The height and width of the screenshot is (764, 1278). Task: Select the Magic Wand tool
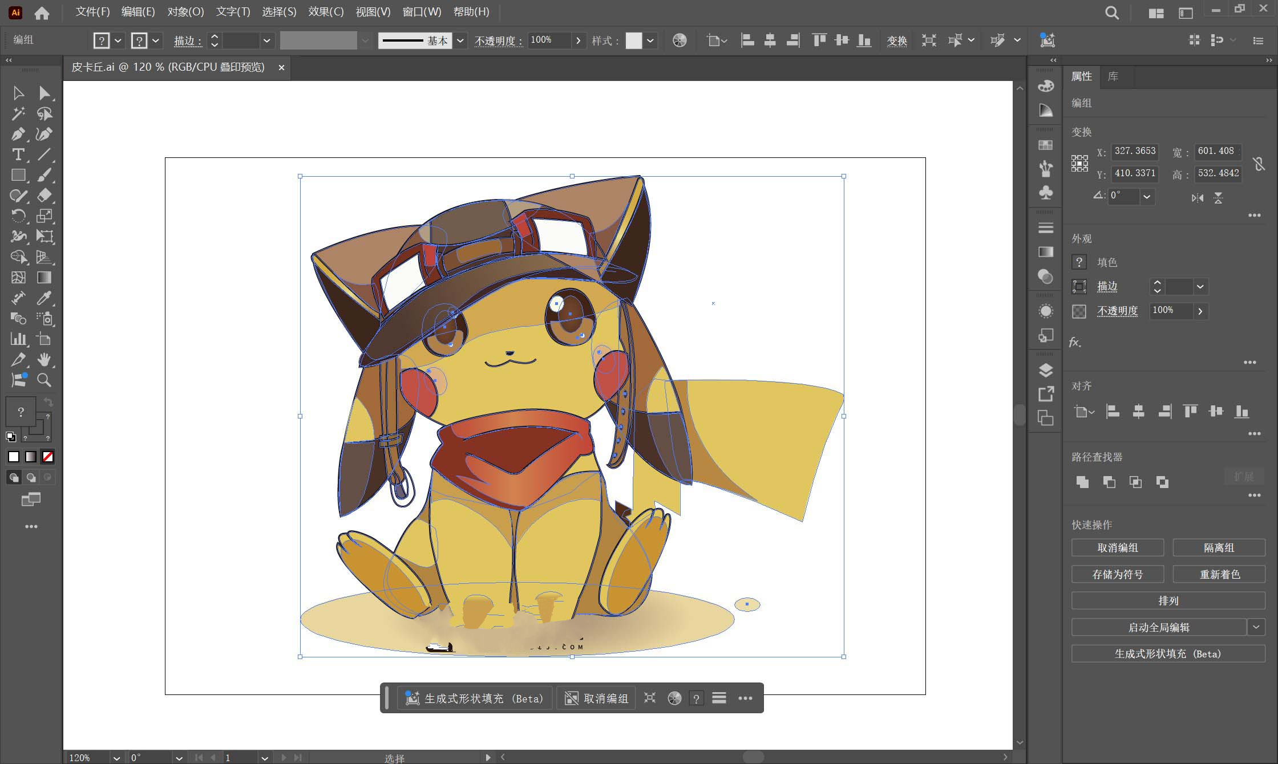pyautogui.click(x=18, y=113)
